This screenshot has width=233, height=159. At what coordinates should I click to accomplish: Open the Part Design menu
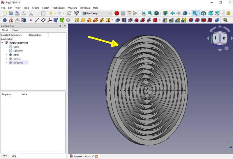59,8
